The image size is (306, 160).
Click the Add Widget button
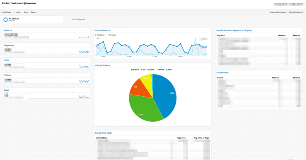pos(6,12)
